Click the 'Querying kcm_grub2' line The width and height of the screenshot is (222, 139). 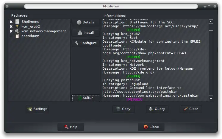coord(121,34)
